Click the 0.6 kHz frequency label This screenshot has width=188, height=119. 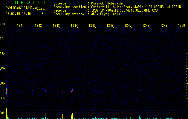pyautogui.click(x=2, y=113)
